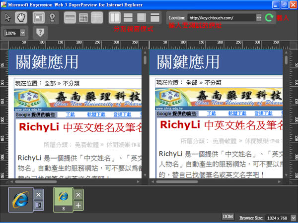Click right pane scroll-up arrow
Viewport: 298px width, 223px height.
point(286,53)
